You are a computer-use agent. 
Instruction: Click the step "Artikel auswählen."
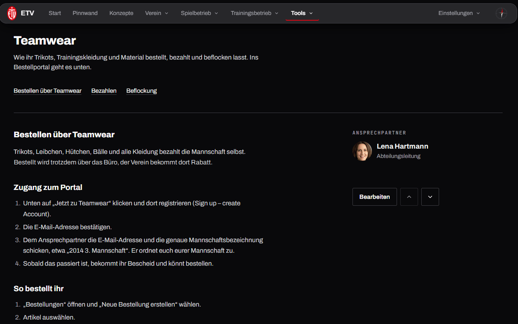pos(49,318)
